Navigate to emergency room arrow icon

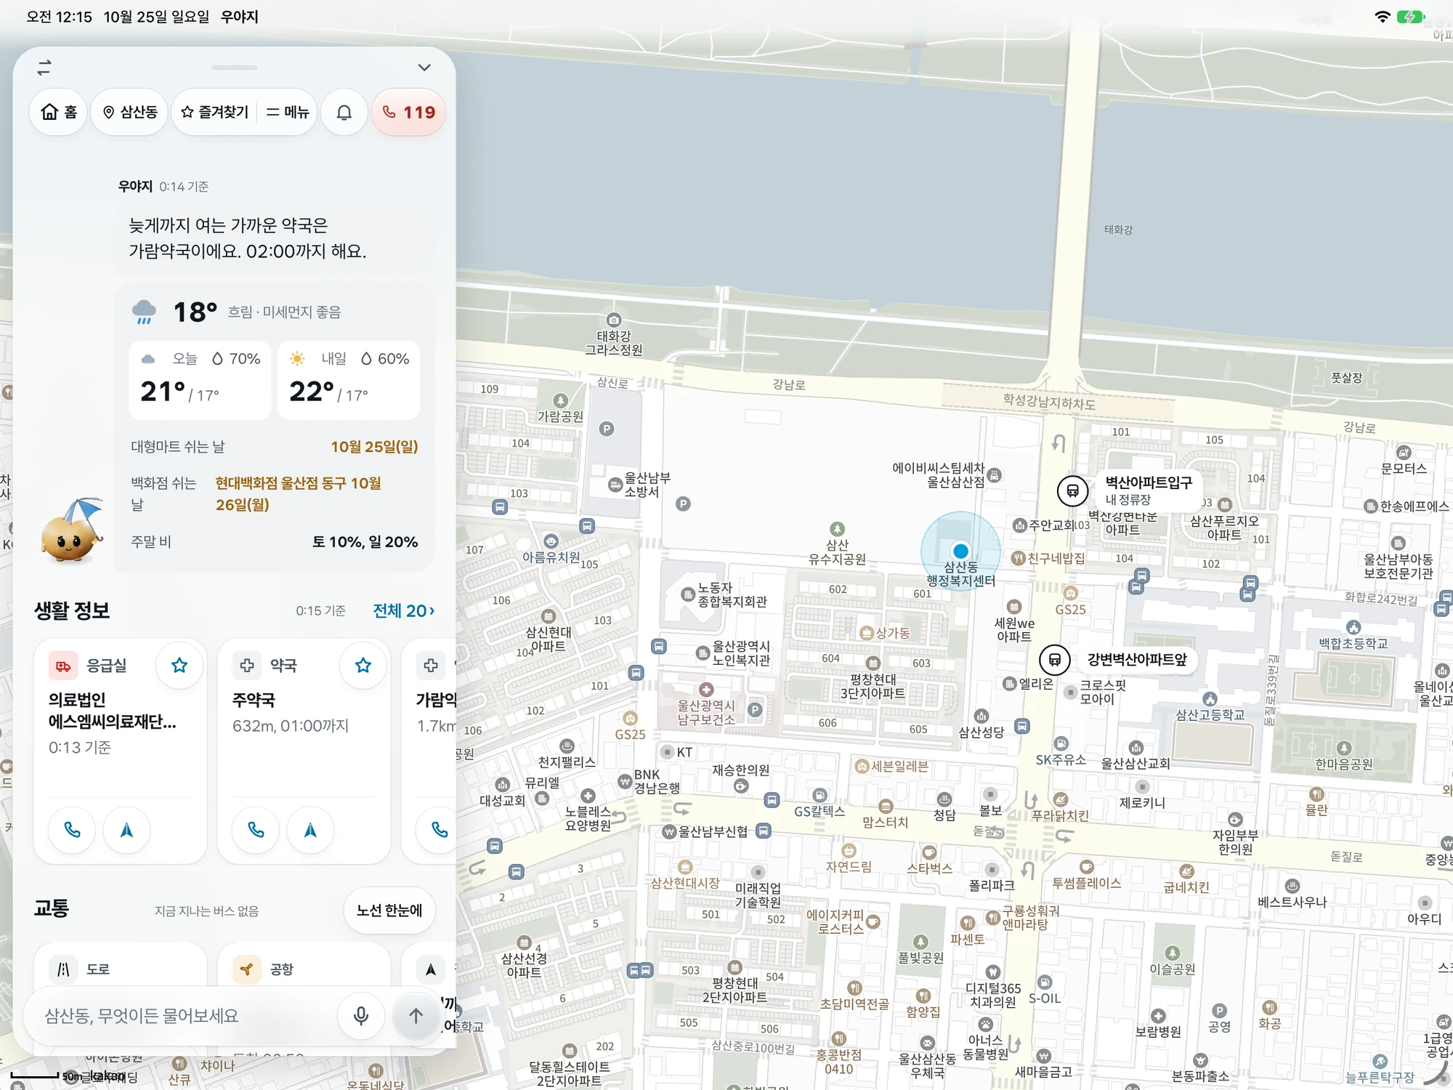tap(126, 830)
